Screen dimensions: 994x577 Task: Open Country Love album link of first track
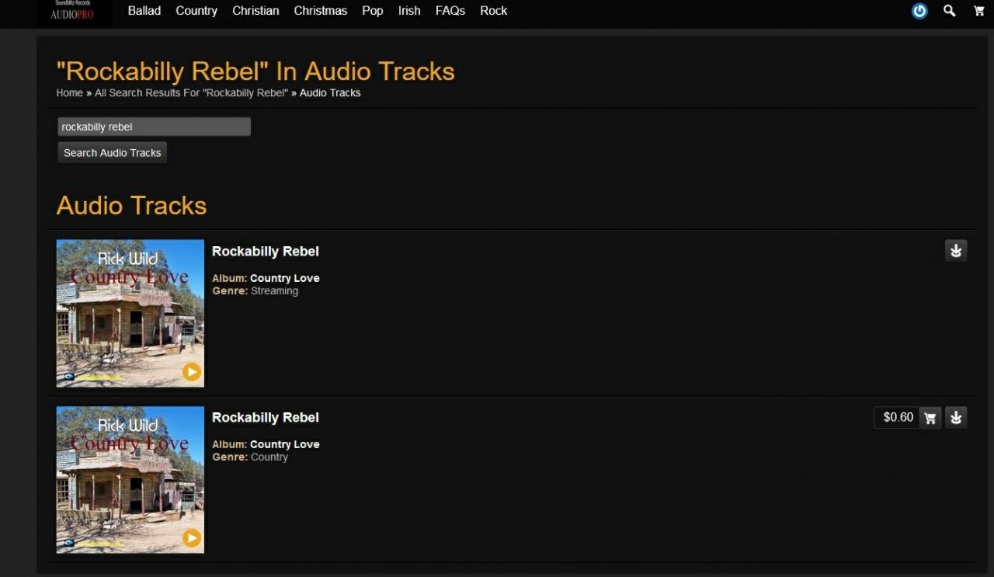[x=284, y=278]
